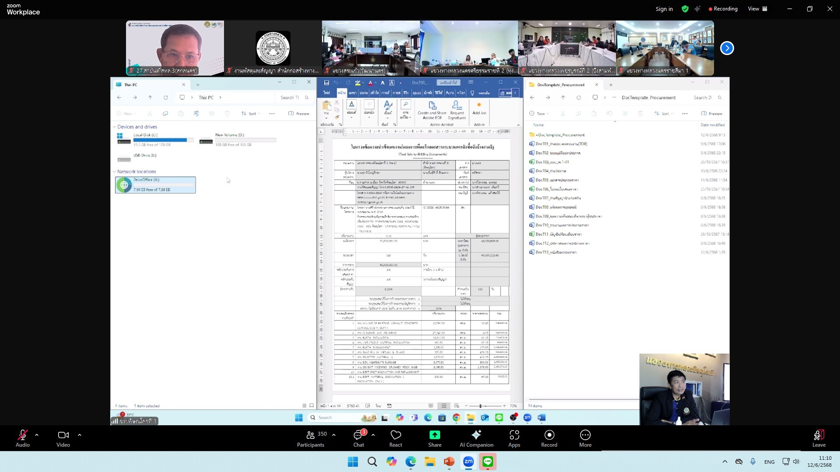Open LINE app in Windows taskbar
The width and height of the screenshot is (840, 472).
[x=488, y=462]
